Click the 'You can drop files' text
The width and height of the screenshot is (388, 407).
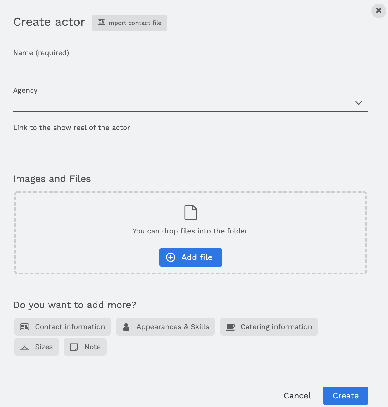pos(191,231)
